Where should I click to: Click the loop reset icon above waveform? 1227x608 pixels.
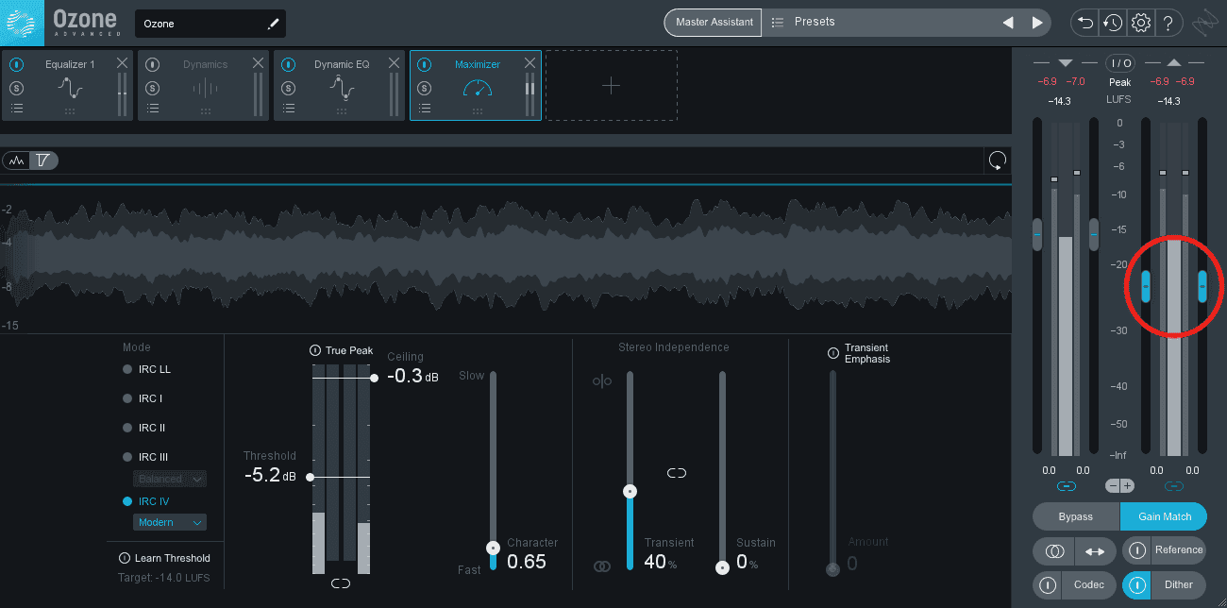[998, 160]
